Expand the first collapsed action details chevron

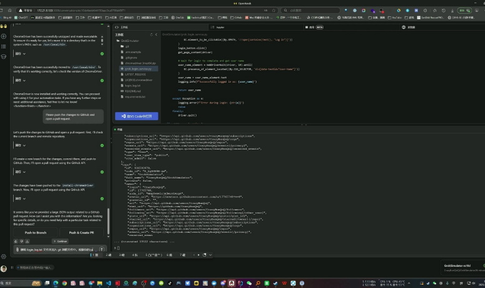point(25,54)
